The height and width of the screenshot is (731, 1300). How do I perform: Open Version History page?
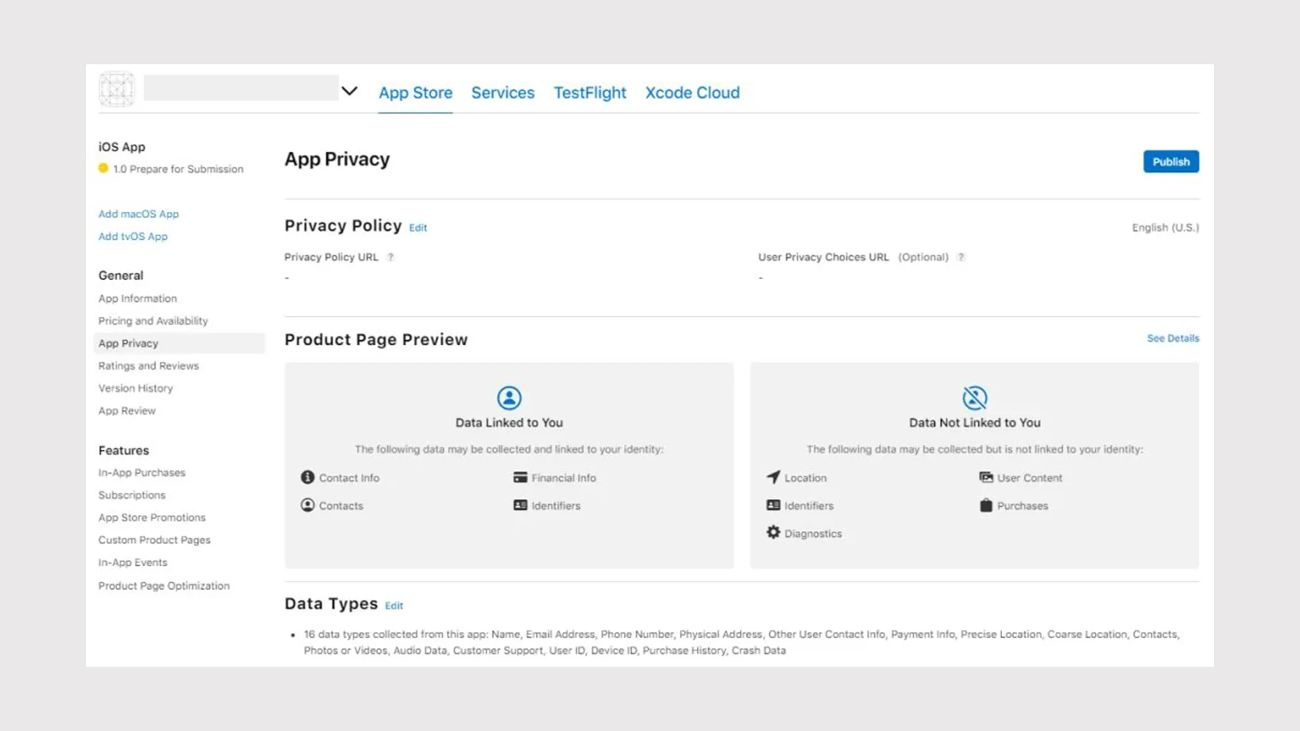[x=135, y=388]
